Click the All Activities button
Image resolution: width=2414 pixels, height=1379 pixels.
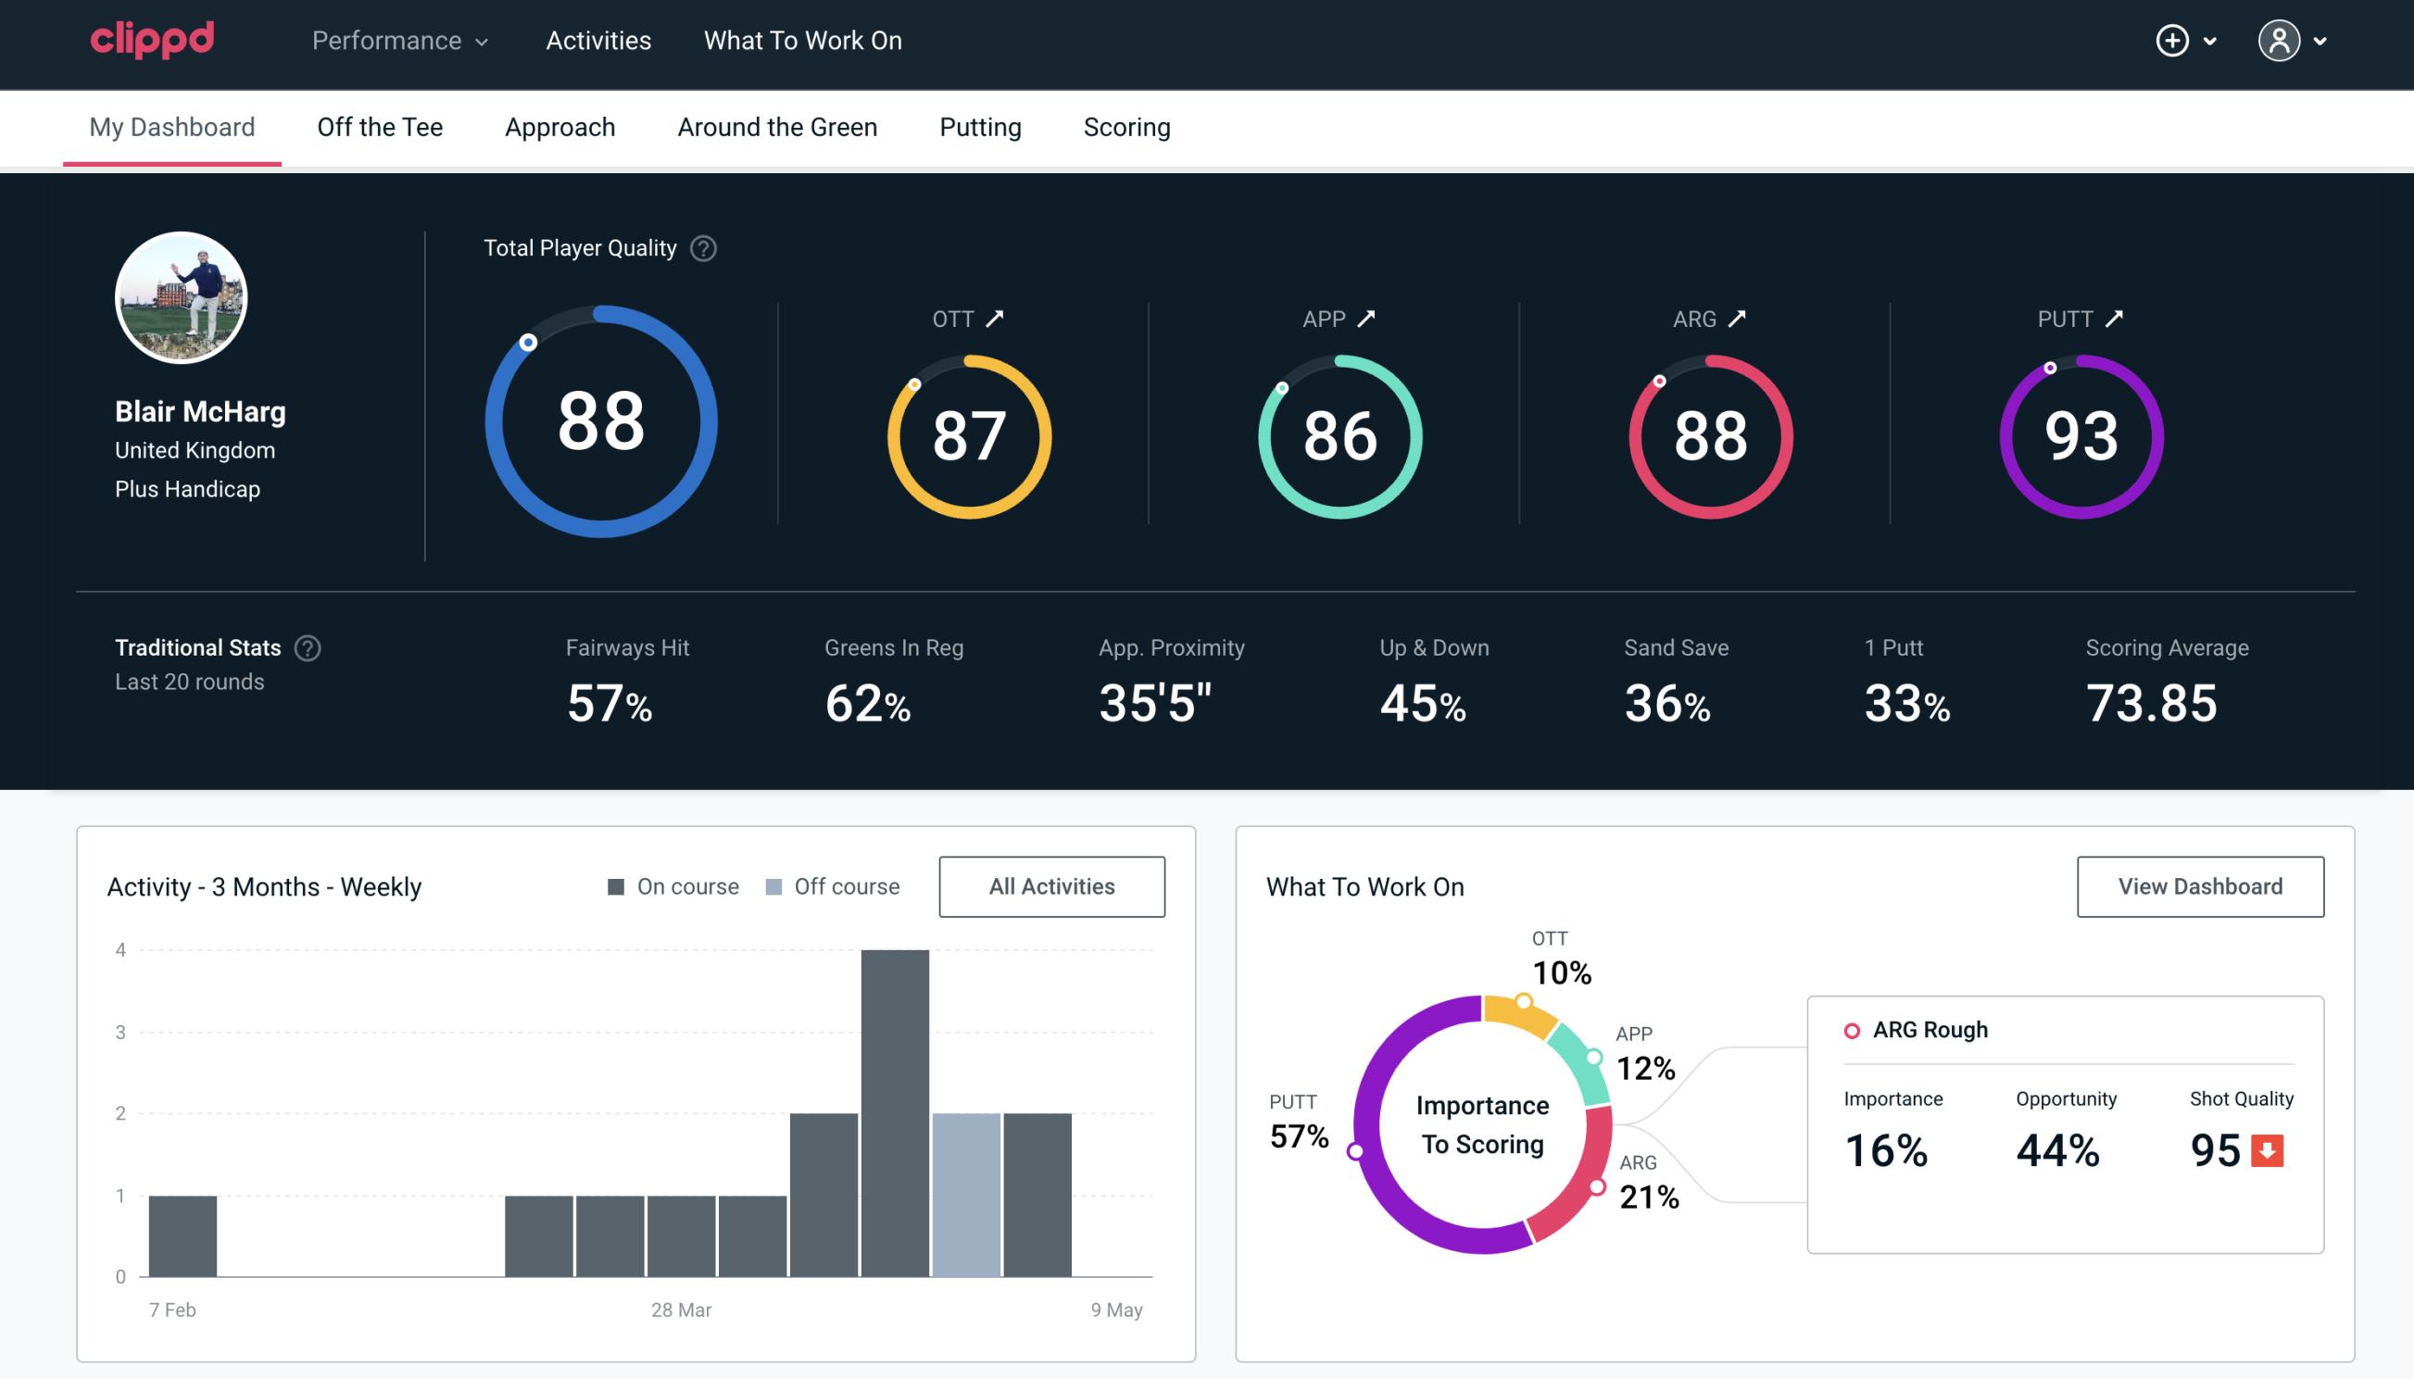(x=1051, y=886)
